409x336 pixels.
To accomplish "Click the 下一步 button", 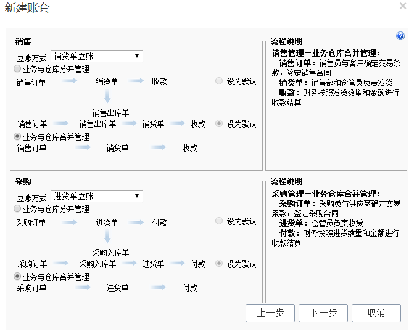I will [323, 313].
